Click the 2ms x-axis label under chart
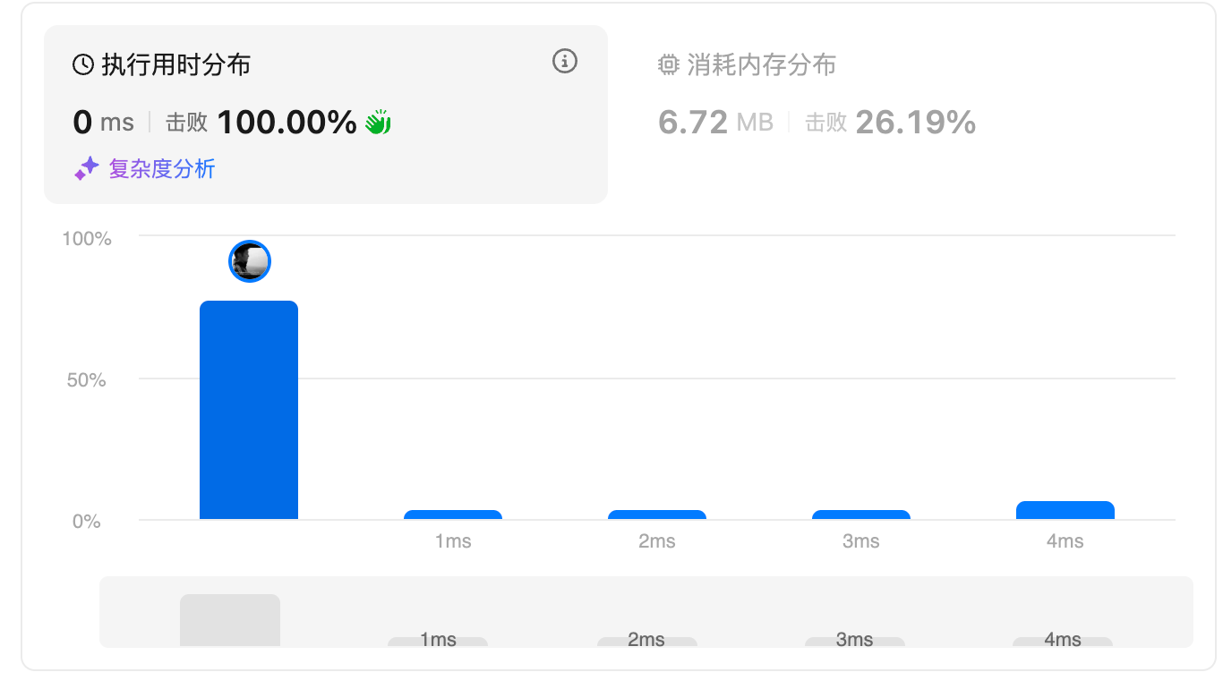1223x689 pixels. (x=657, y=541)
